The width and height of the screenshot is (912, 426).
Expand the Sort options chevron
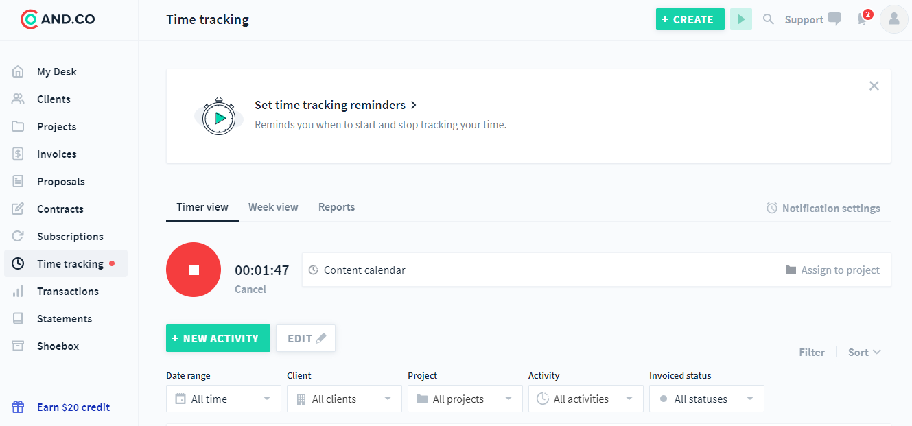click(x=877, y=352)
